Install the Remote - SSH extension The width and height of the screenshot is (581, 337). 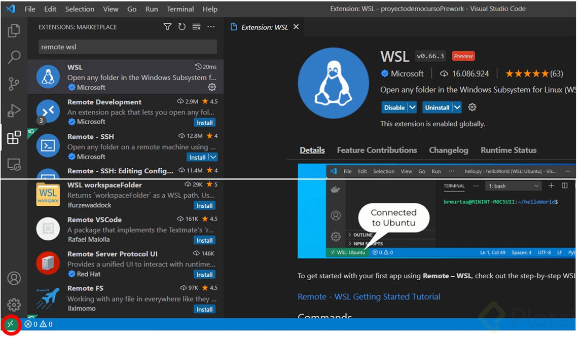(198, 157)
